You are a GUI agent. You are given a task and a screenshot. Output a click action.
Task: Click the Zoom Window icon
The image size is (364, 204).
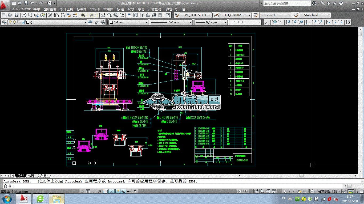(116, 15)
